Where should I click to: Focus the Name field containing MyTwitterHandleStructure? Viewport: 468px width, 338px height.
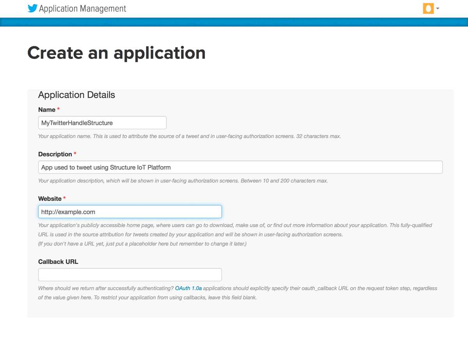(x=102, y=123)
